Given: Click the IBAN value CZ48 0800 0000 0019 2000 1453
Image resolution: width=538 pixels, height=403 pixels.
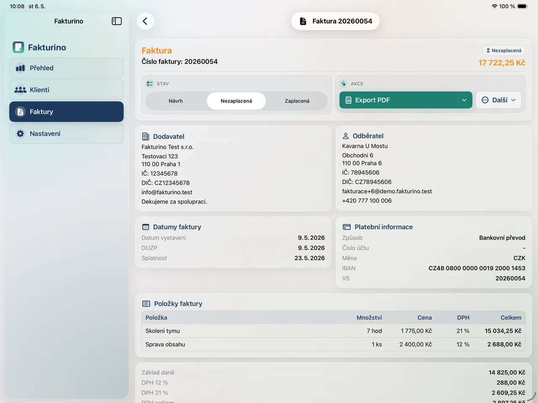Looking at the screenshot, I should (477, 268).
